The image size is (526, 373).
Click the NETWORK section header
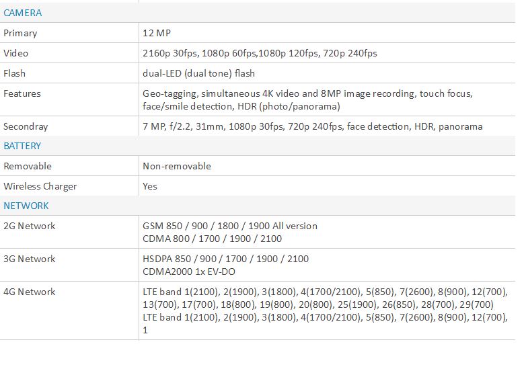click(x=26, y=206)
